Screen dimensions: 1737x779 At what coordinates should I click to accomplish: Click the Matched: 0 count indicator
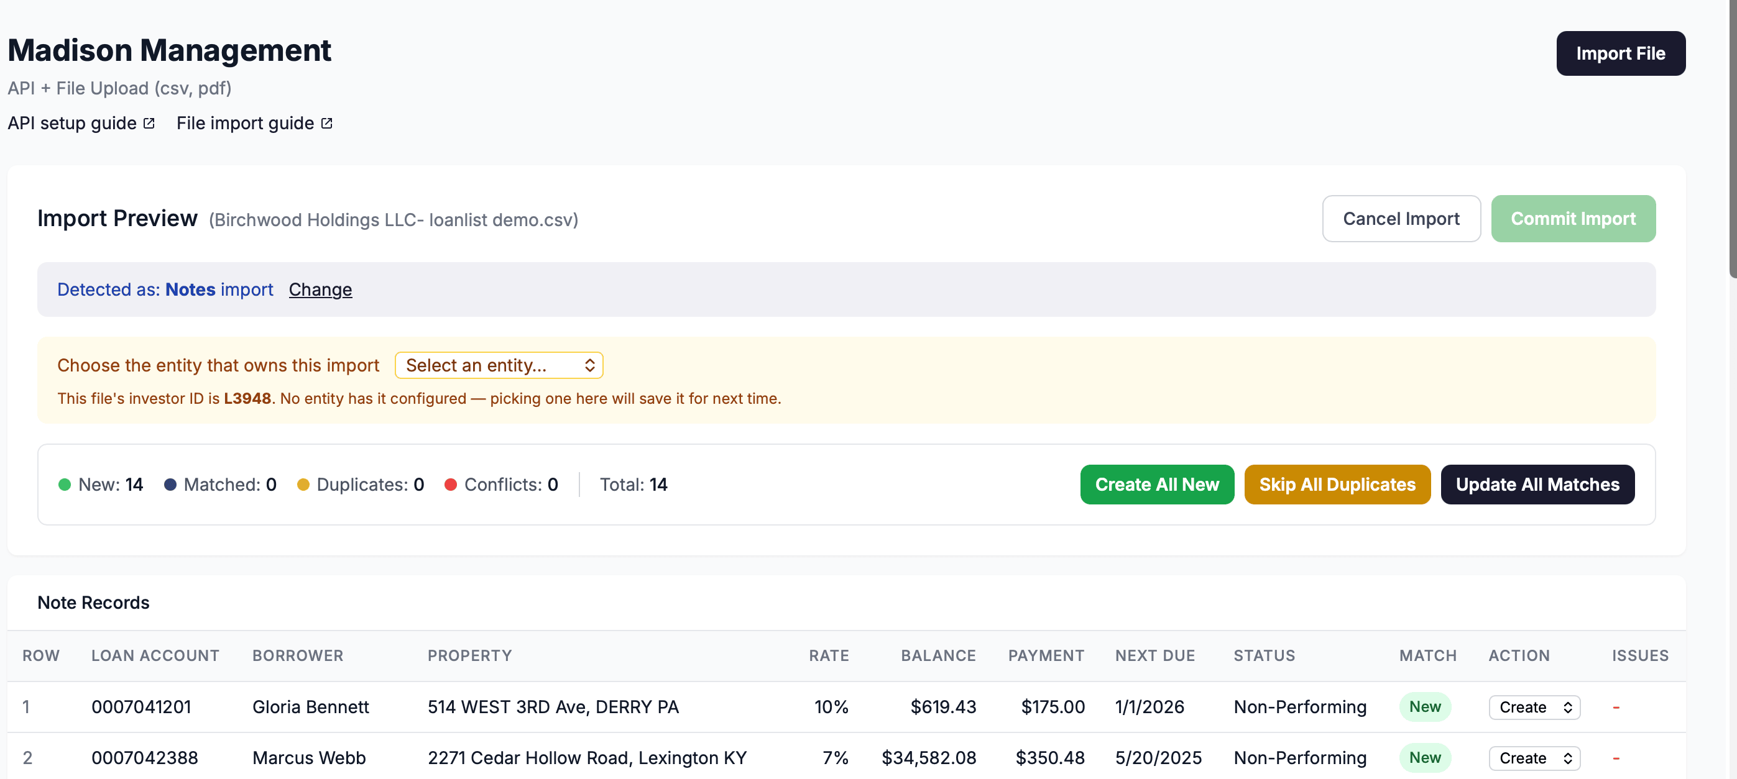pos(221,485)
